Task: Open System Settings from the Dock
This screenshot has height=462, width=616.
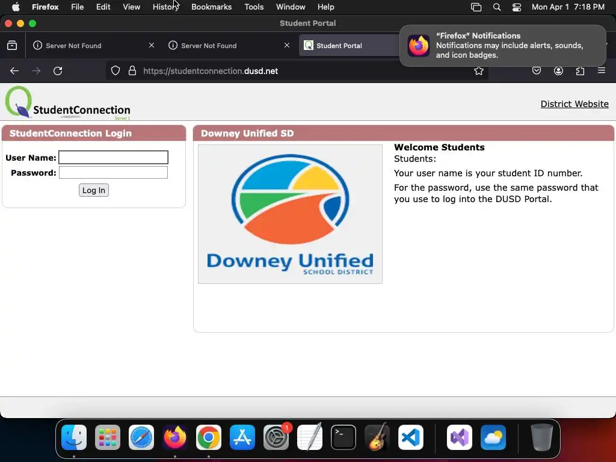Action: click(x=276, y=437)
